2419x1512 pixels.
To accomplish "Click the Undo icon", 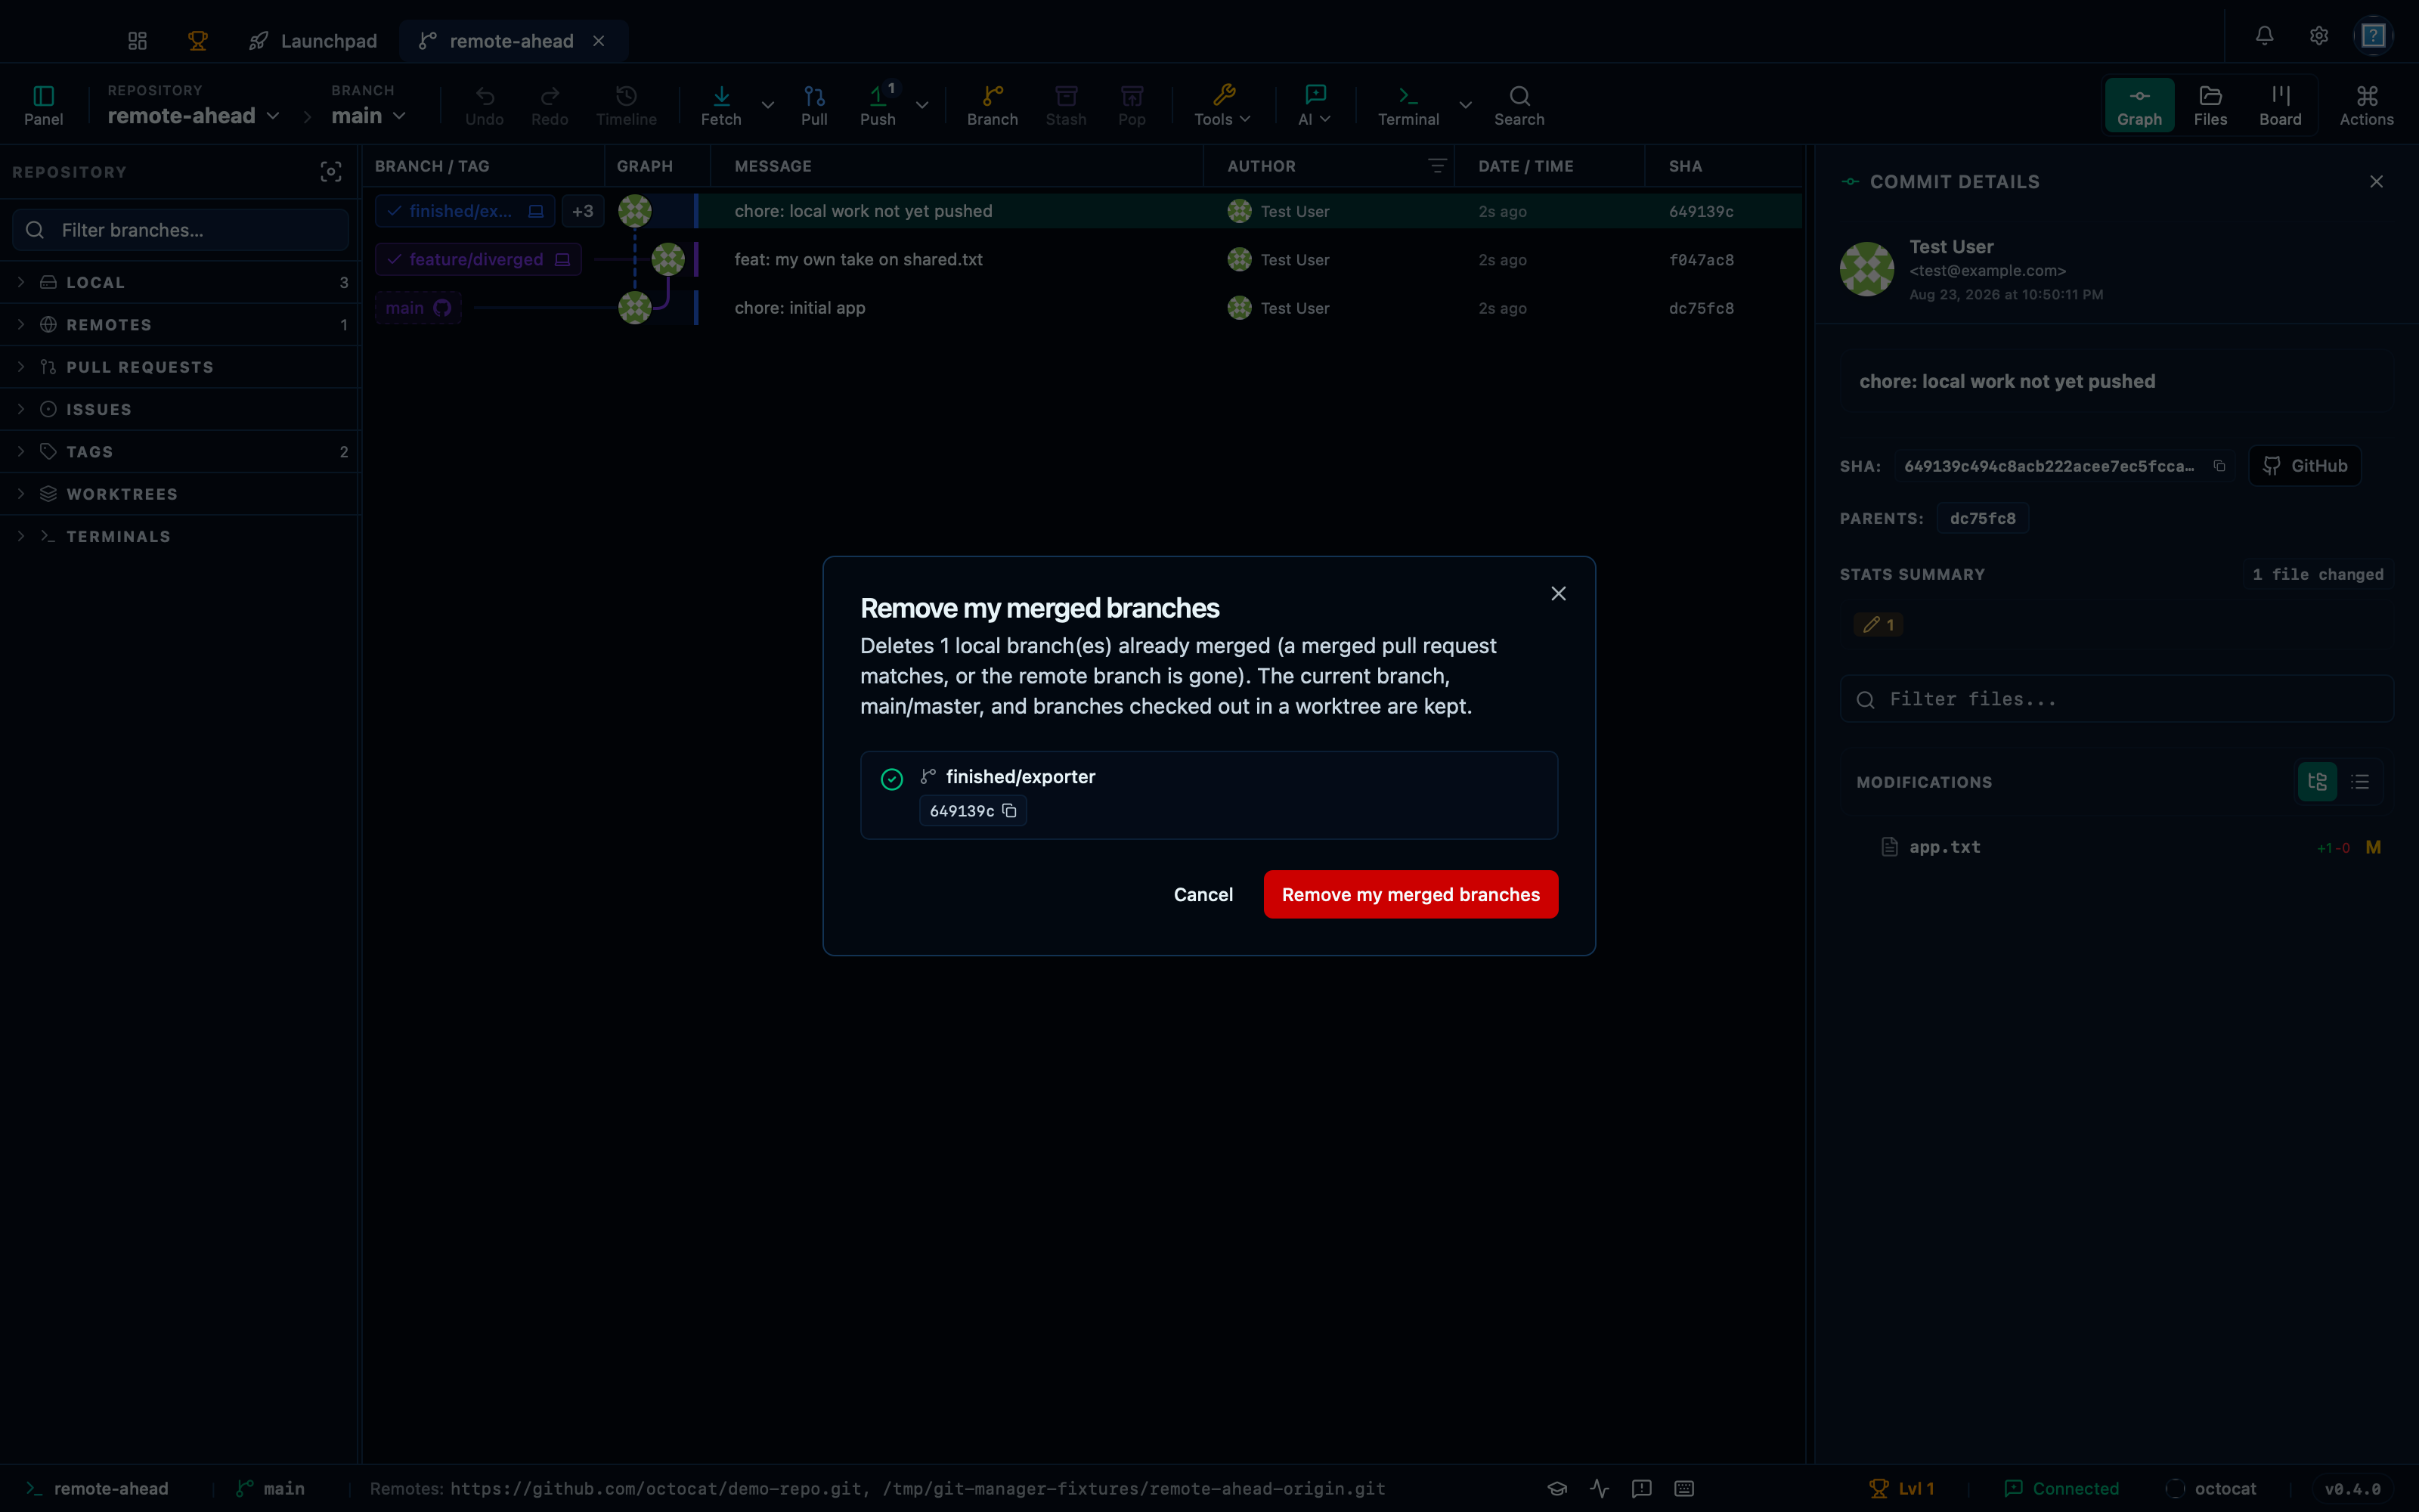I will pos(485,105).
